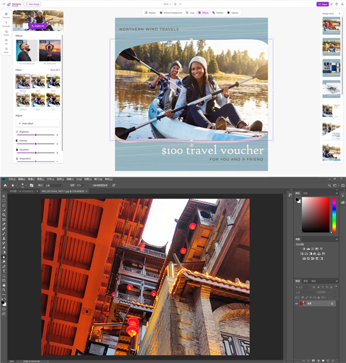Select the Normal filter thumbnail in Designer
346x363 pixels.
pos(23,81)
